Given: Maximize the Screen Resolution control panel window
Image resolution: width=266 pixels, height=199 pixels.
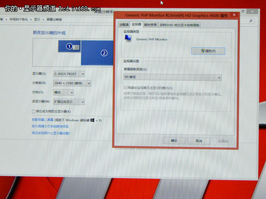Looking at the screenshot, I should [x=243, y=11].
